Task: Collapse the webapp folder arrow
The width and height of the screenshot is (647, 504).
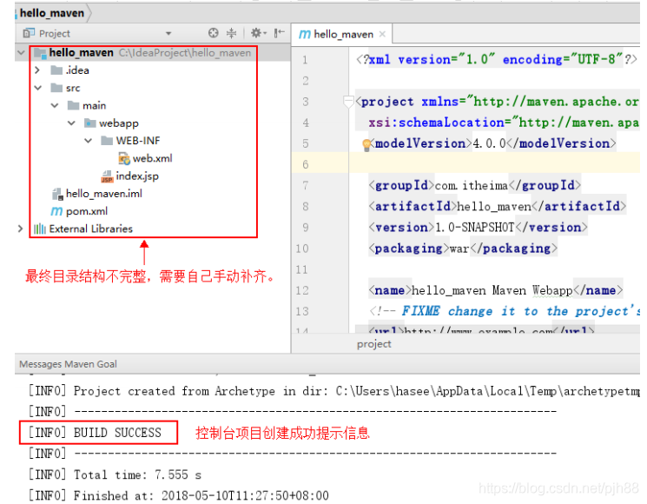Action: (72, 123)
